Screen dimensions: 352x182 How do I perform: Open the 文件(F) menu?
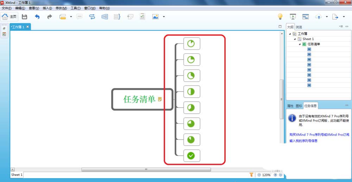click(x=6, y=8)
